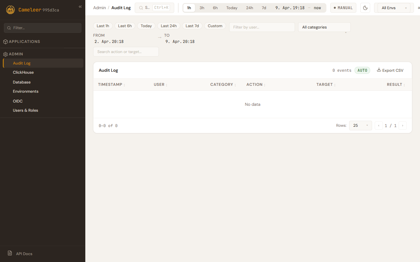Change rows per page dropdown

click(360, 125)
